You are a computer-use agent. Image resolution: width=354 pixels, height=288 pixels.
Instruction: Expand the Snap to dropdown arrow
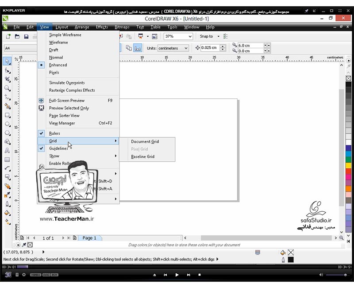(x=218, y=36)
